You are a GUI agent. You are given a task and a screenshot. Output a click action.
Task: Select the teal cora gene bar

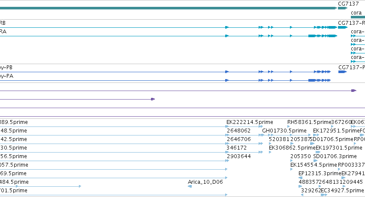point(358,17)
